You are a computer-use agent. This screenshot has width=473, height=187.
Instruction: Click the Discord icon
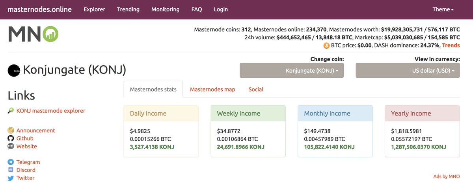[11, 170]
